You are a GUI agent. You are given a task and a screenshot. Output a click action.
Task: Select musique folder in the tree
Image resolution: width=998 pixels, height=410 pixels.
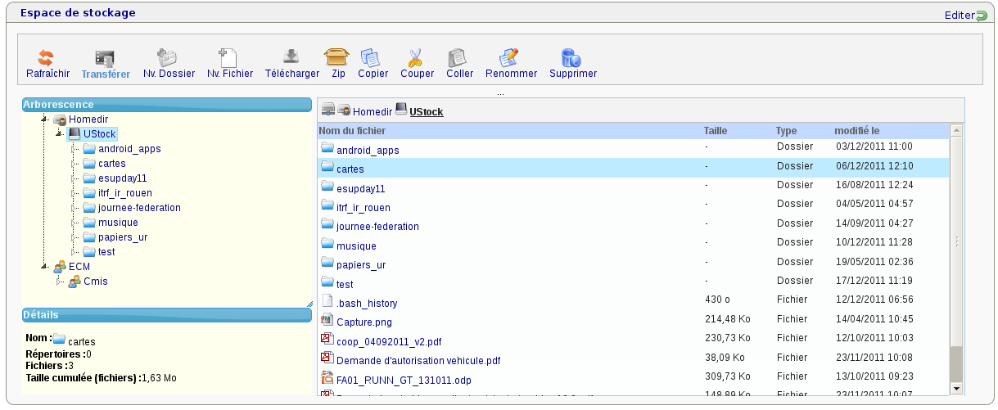click(x=117, y=223)
